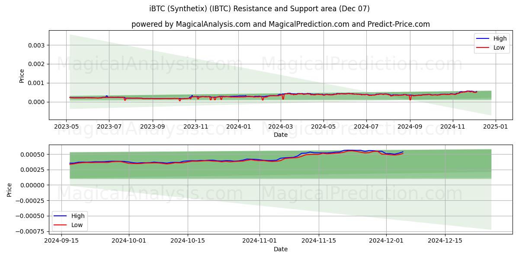Click the '2024-12-15' date tick
519x259 pixels.
coord(445,241)
